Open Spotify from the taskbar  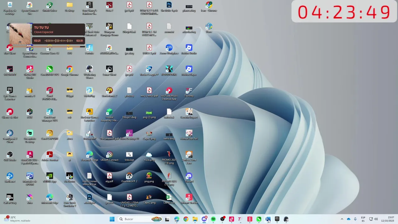coord(213,219)
